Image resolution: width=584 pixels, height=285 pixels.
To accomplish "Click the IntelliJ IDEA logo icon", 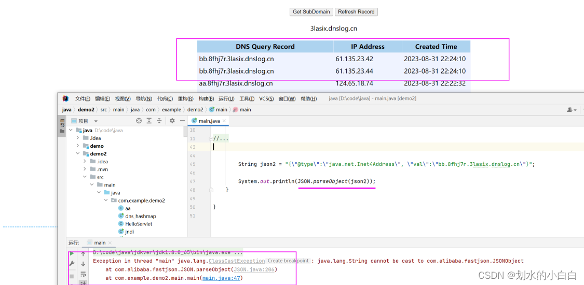I will [x=65, y=98].
